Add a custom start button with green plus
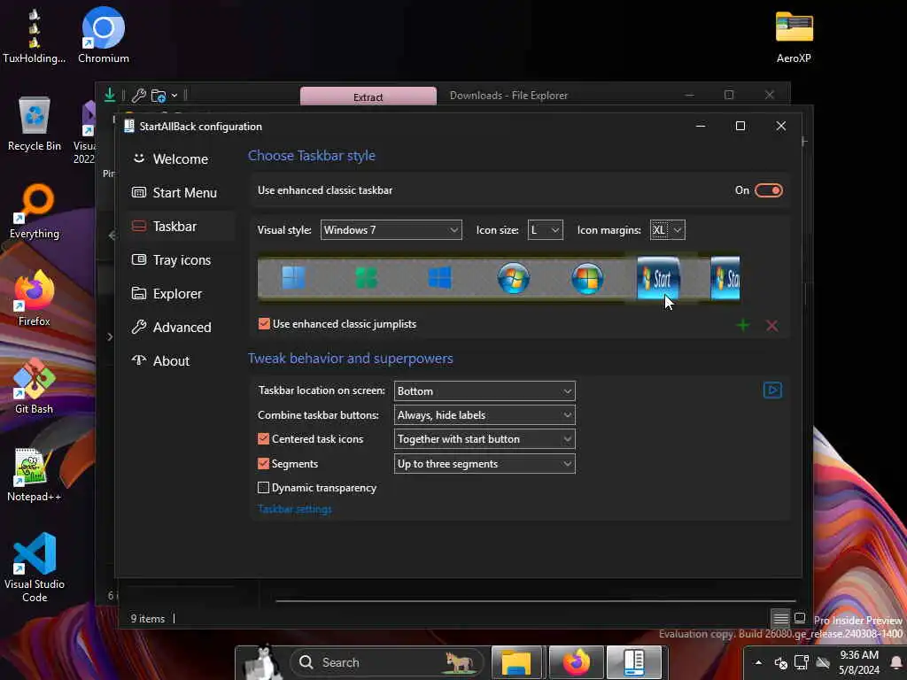 [x=743, y=326]
